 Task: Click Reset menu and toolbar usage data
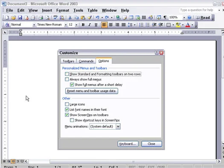point(92,91)
